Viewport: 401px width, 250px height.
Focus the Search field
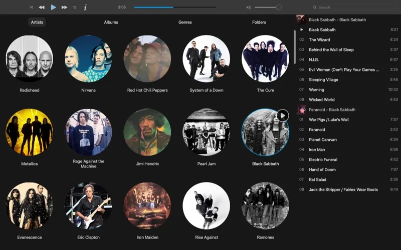coord(354,7)
